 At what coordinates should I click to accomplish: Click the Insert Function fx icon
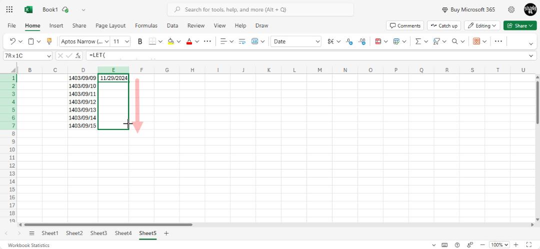tap(78, 55)
